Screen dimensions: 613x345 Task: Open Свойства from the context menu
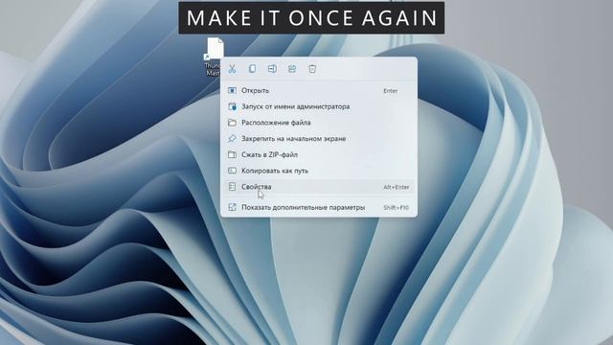point(319,187)
